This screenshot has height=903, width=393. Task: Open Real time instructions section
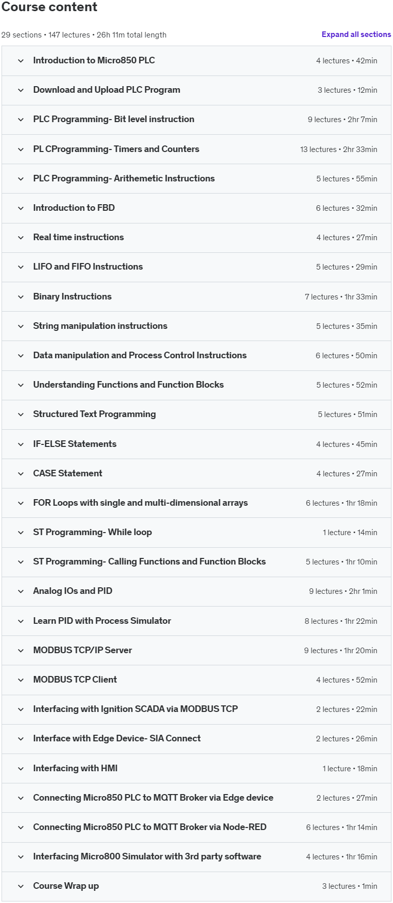tap(78, 237)
